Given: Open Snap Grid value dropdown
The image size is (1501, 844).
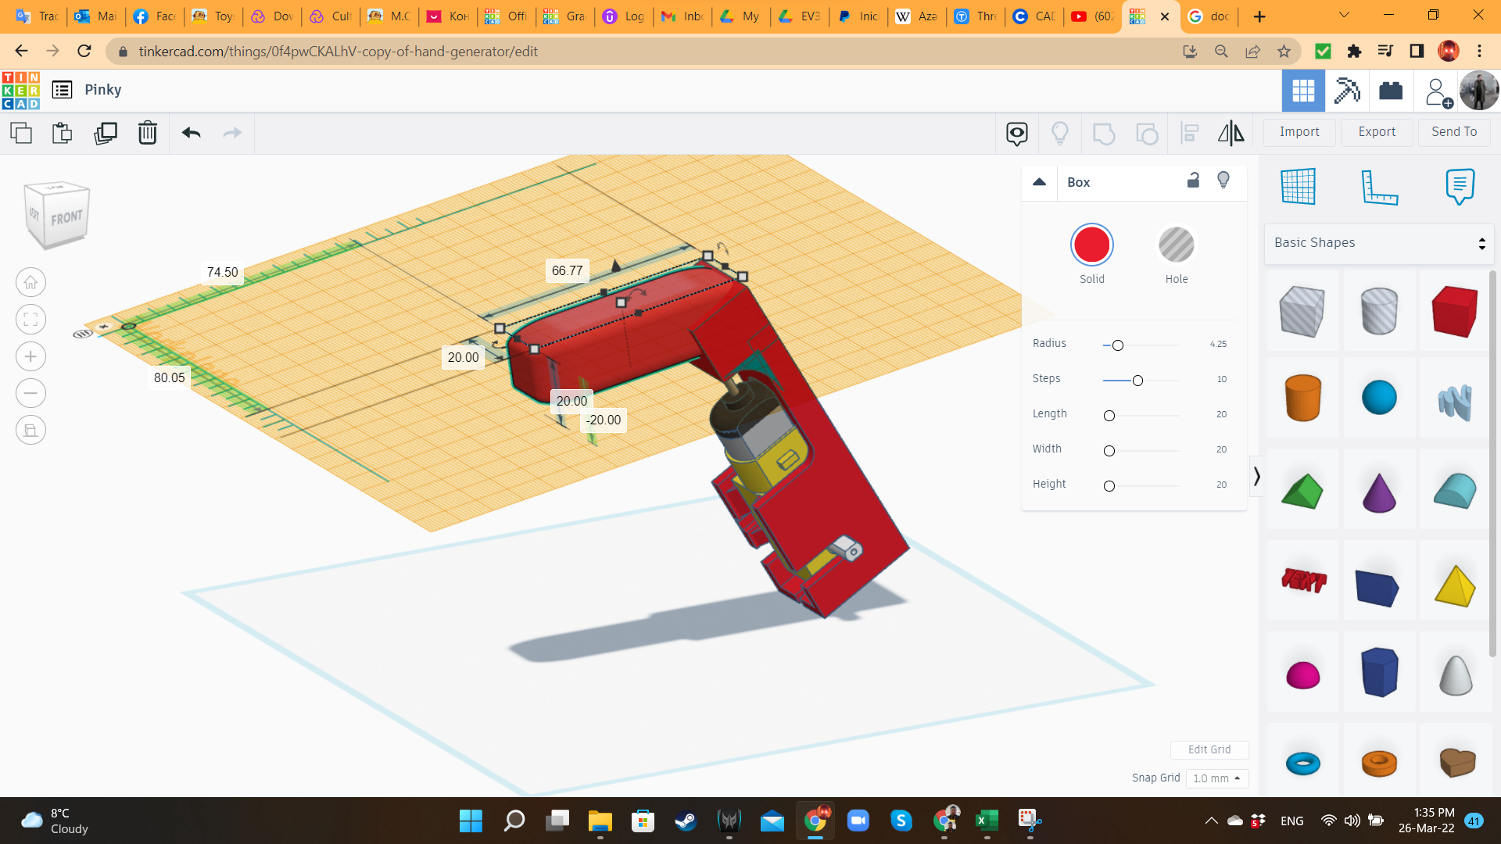Looking at the screenshot, I should point(1216,778).
